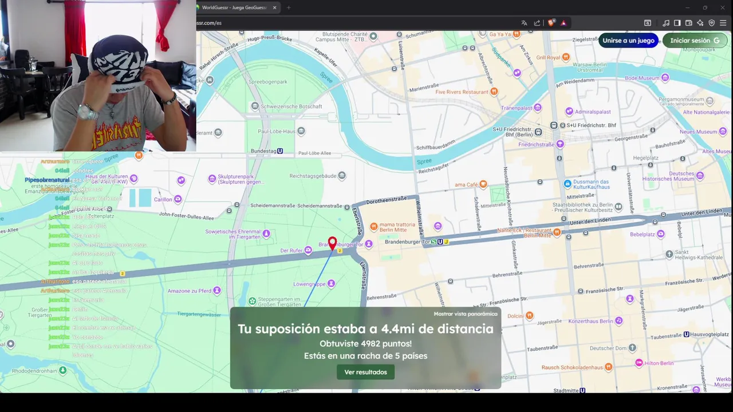Click the Sankt Hedwigs-Kathedrale church pin

pos(669,254)
